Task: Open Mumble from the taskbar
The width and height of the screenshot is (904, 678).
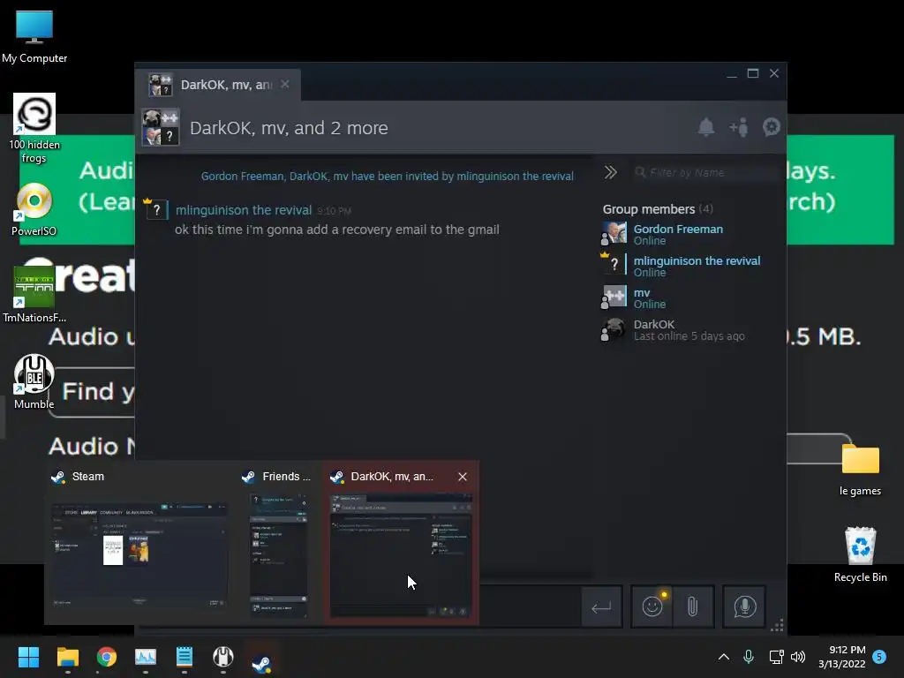Action: 223,657
